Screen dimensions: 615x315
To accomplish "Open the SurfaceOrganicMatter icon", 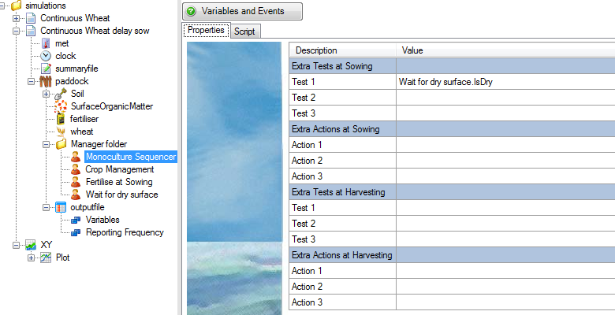I will point(61,106).
